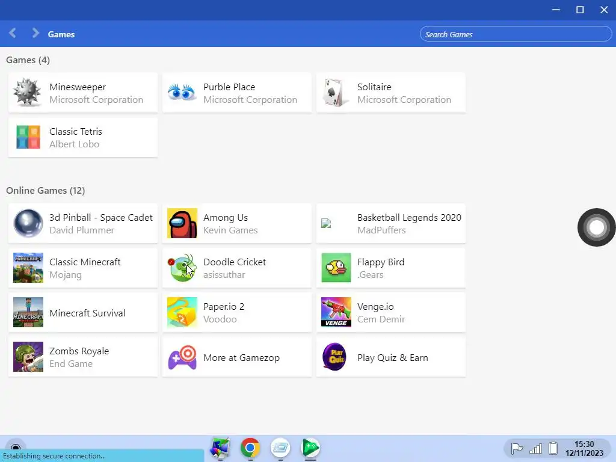Select the Minesweeper title text
Image resolution: width=616 pixels, height=462 pixels.
click(78, 87)
